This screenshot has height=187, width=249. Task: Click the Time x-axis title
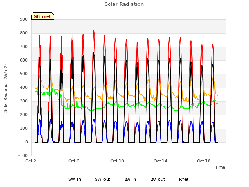coord(220,167)
